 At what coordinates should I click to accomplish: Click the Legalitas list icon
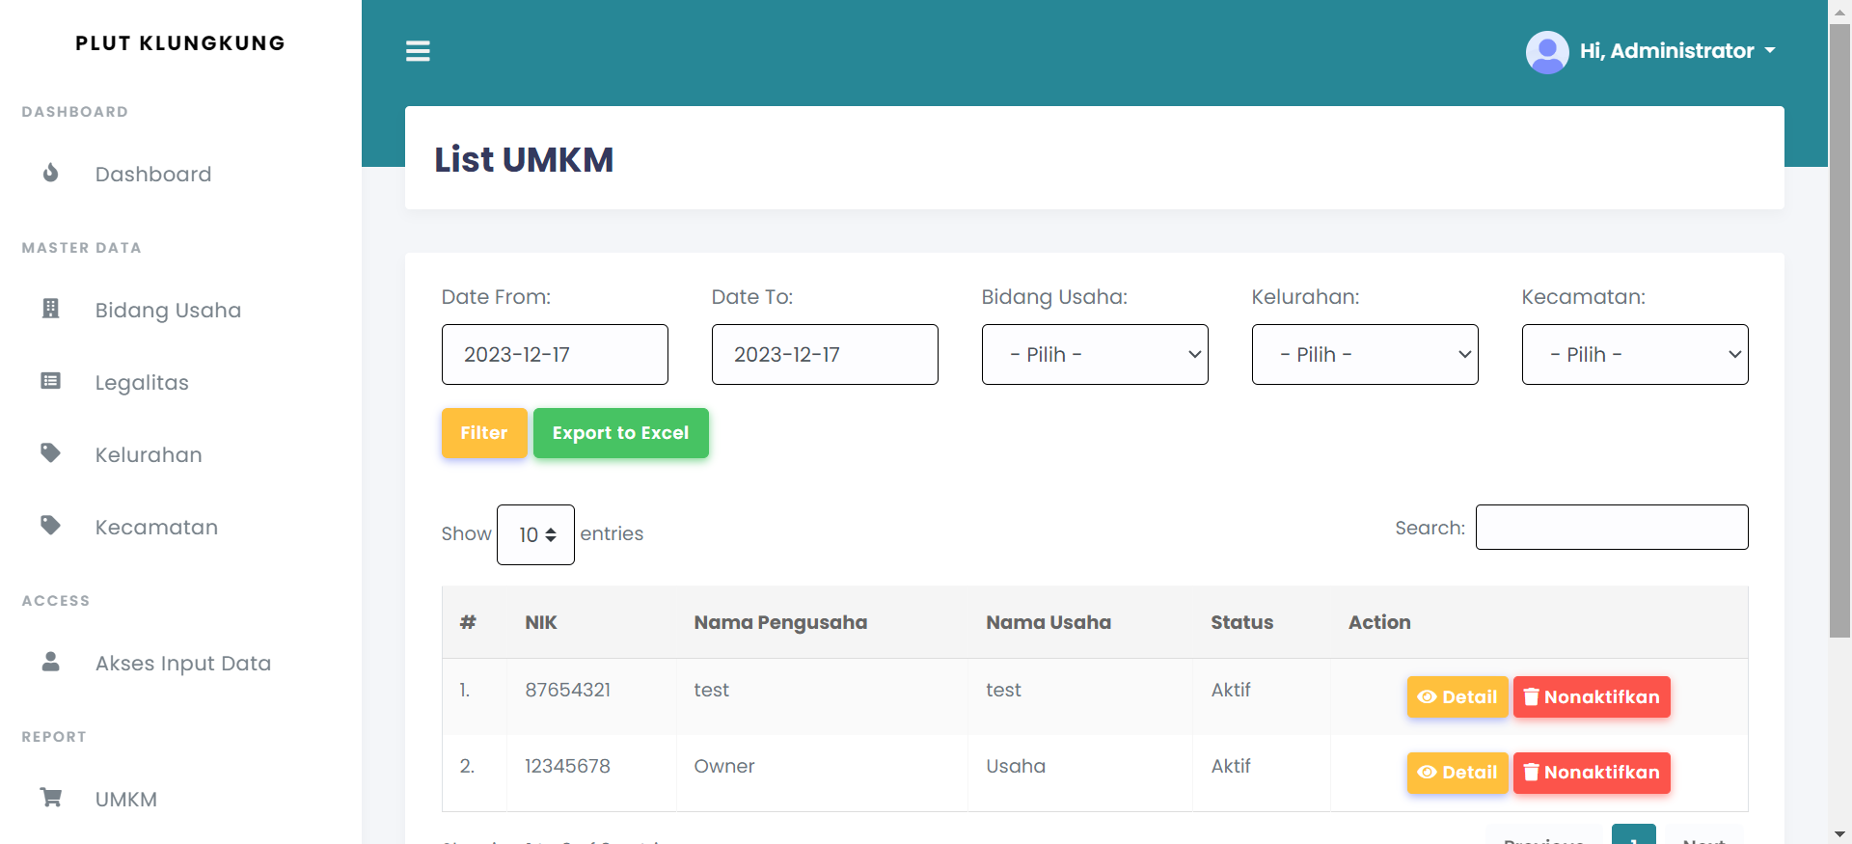coord(51,381)
